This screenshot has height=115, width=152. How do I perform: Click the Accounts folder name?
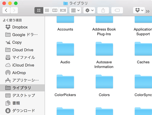65,29
